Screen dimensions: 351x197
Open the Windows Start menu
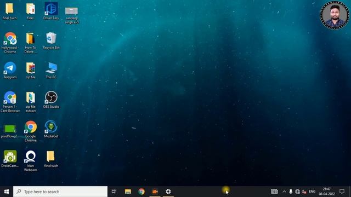pyautogui.click(x=7, y=192)
